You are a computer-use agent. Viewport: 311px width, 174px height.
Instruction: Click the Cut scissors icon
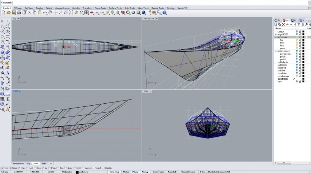pyautogui.click(x=30, y=12)
